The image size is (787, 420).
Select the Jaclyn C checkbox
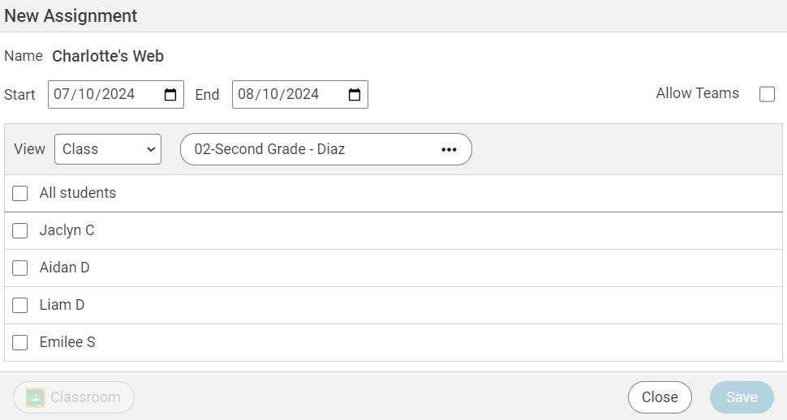20,231
